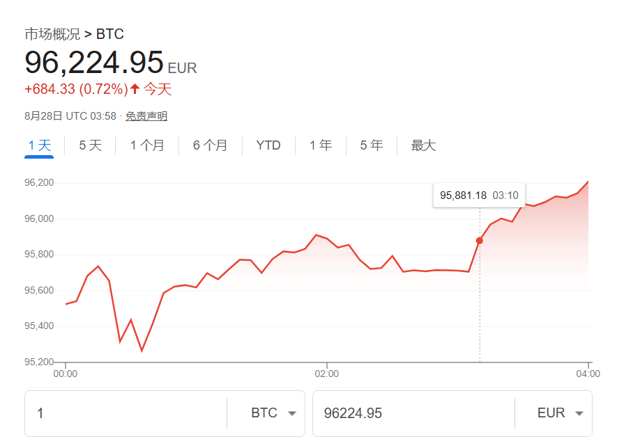640x448 pixels.
Task: Open the 免责声明 disclaimer link
Action: click(x=146, y=116)
